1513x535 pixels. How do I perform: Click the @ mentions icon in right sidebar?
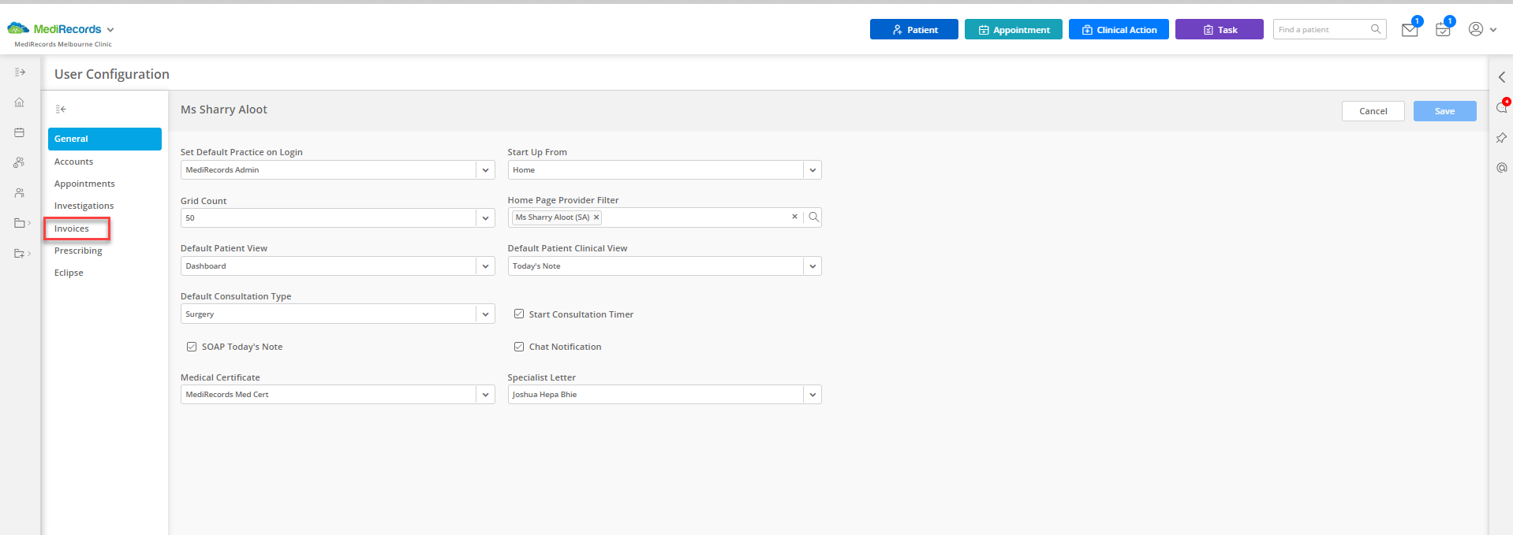pyautogui.click(x=1502, y=168)
